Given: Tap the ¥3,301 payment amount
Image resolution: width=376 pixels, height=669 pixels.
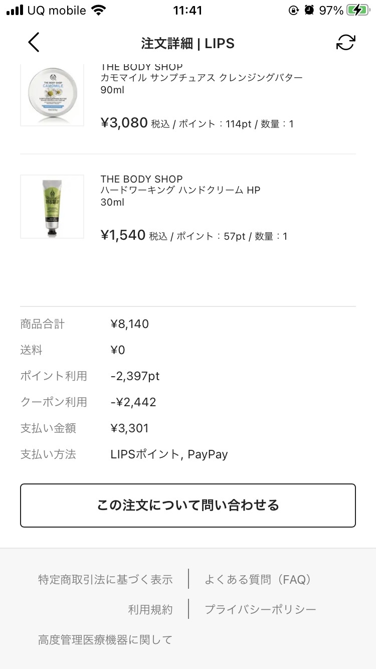Looking at the screenshot, I should click(130, 428).
